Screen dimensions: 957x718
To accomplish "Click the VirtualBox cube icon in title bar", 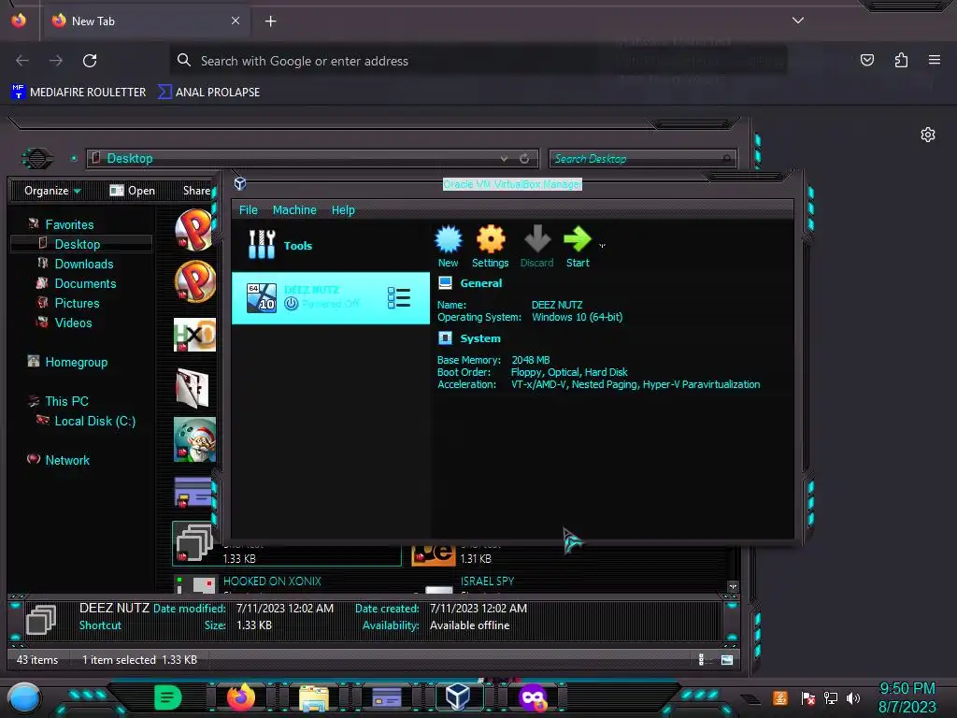I will [x=240, y=183].
